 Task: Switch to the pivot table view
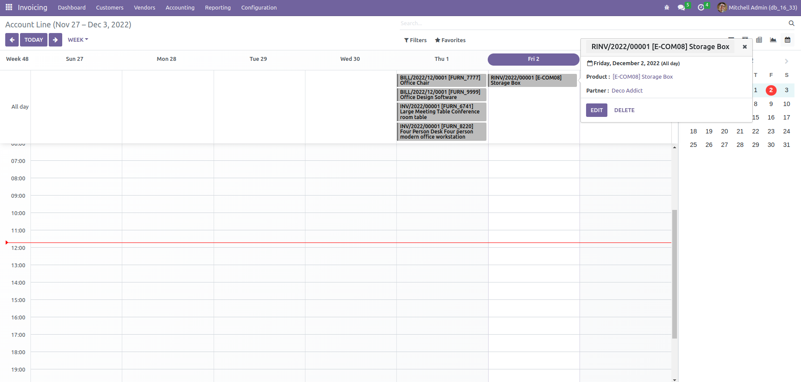(759, 40)
